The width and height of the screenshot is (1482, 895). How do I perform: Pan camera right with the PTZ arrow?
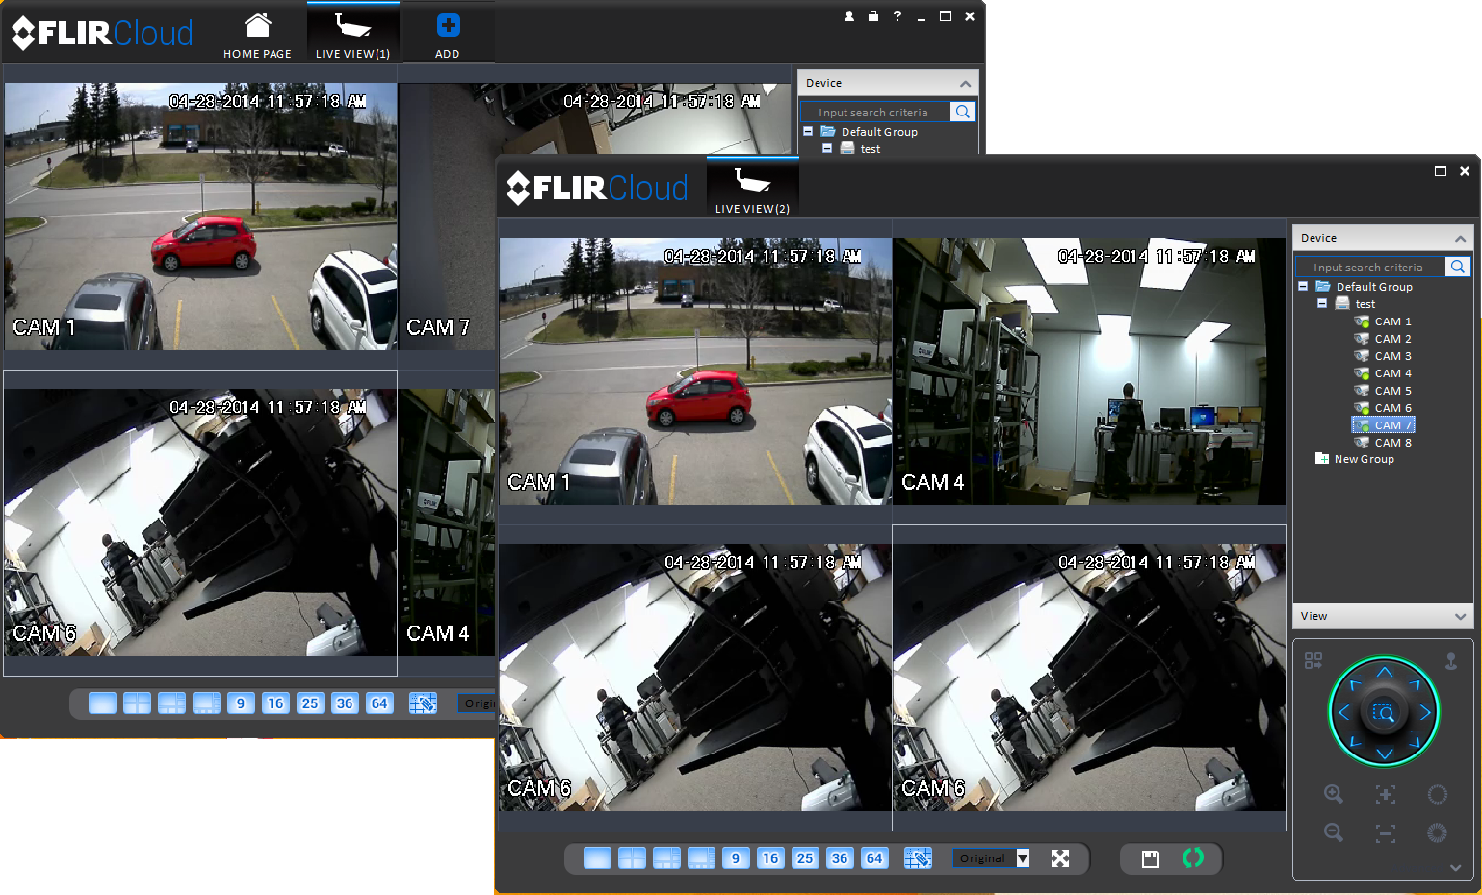(1424, 713)
